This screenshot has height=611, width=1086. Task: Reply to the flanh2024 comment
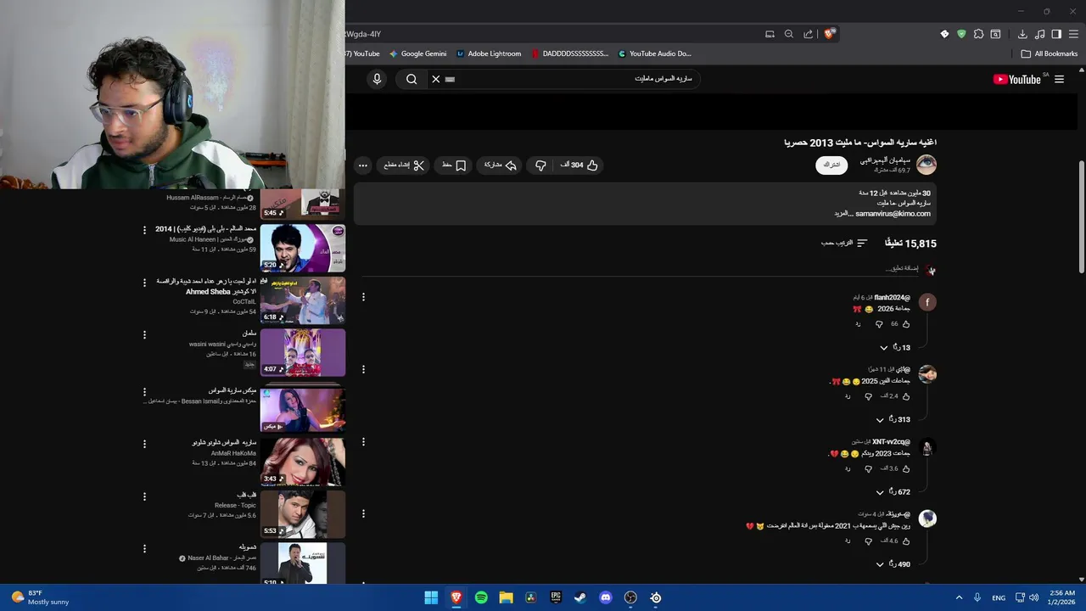tap(858, 324)
